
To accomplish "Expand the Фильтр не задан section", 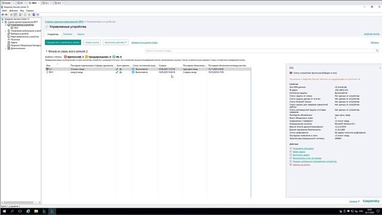I will [47, 51].
